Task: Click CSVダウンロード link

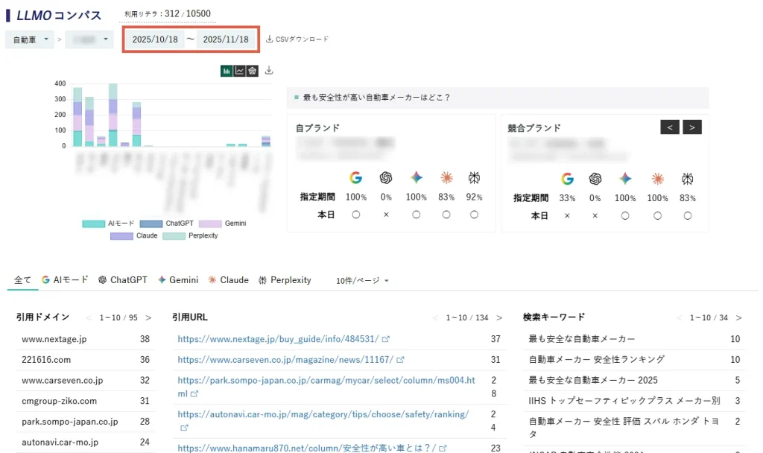Action: (x=297, y=39)
